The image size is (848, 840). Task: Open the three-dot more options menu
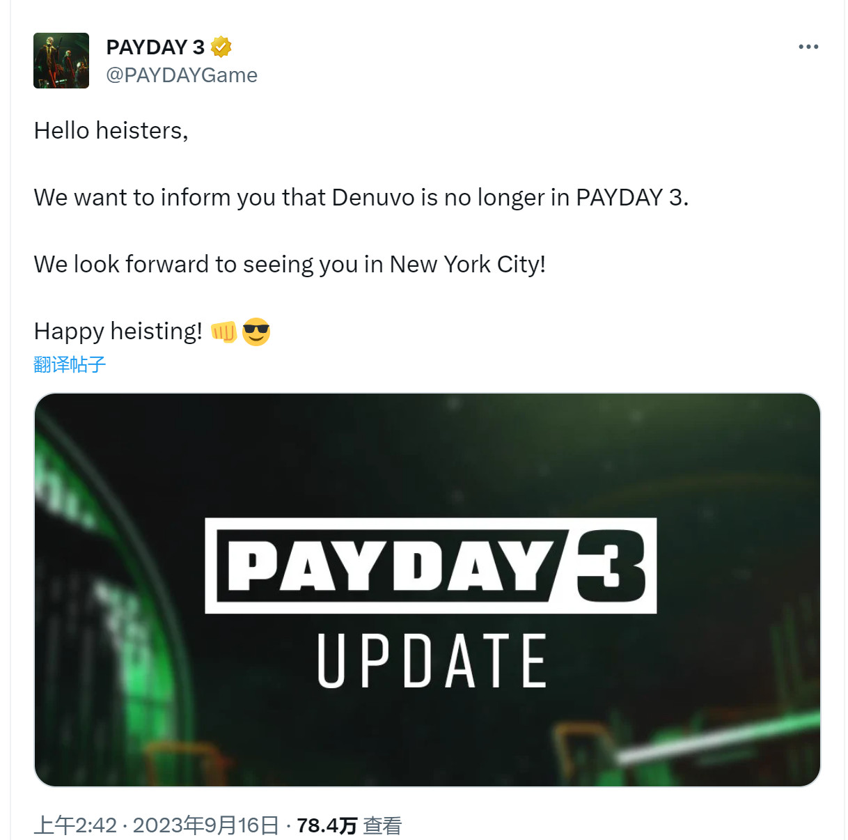tap(808, 47)
